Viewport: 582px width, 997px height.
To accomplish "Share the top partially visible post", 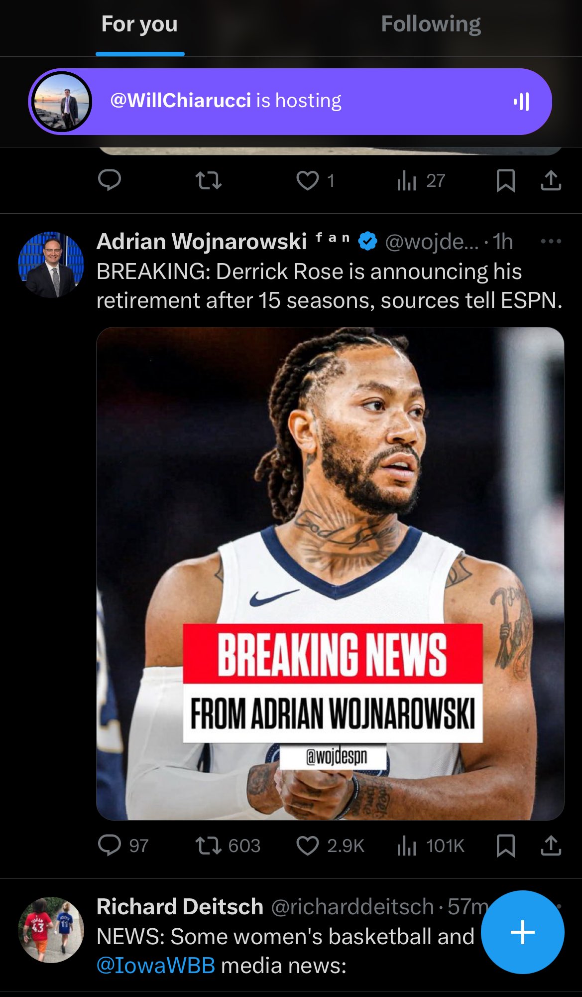I will pyautogui.click(x=551, y=180).
